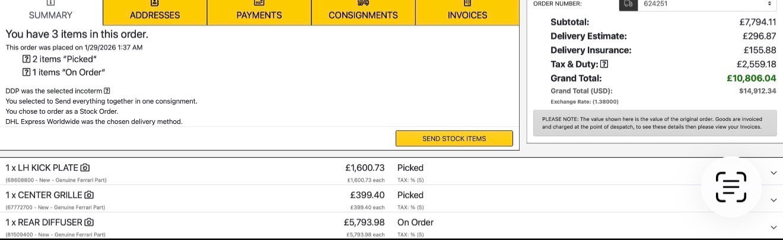The height and width of the screenshot is (240, 783).
Task: Expand the CENTER GRILLE row chevron
Action: (774, 200)
